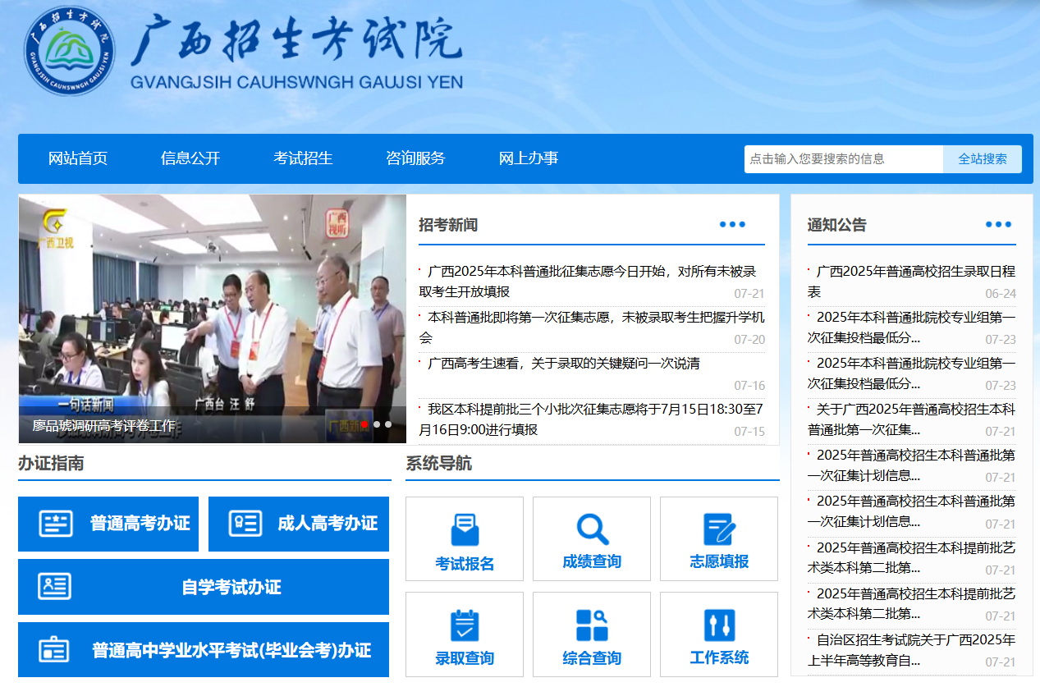Open news 广西高考生速看，关于录取的关键疑问
1040x687 pixels.
tap(564, 364)
